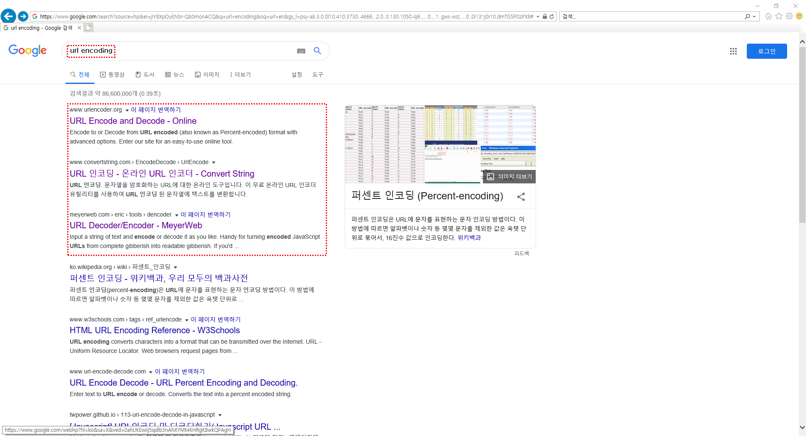This screenshot has height=436, width=806.
Task: Restore down the browser window
Action: coord(776,6)
